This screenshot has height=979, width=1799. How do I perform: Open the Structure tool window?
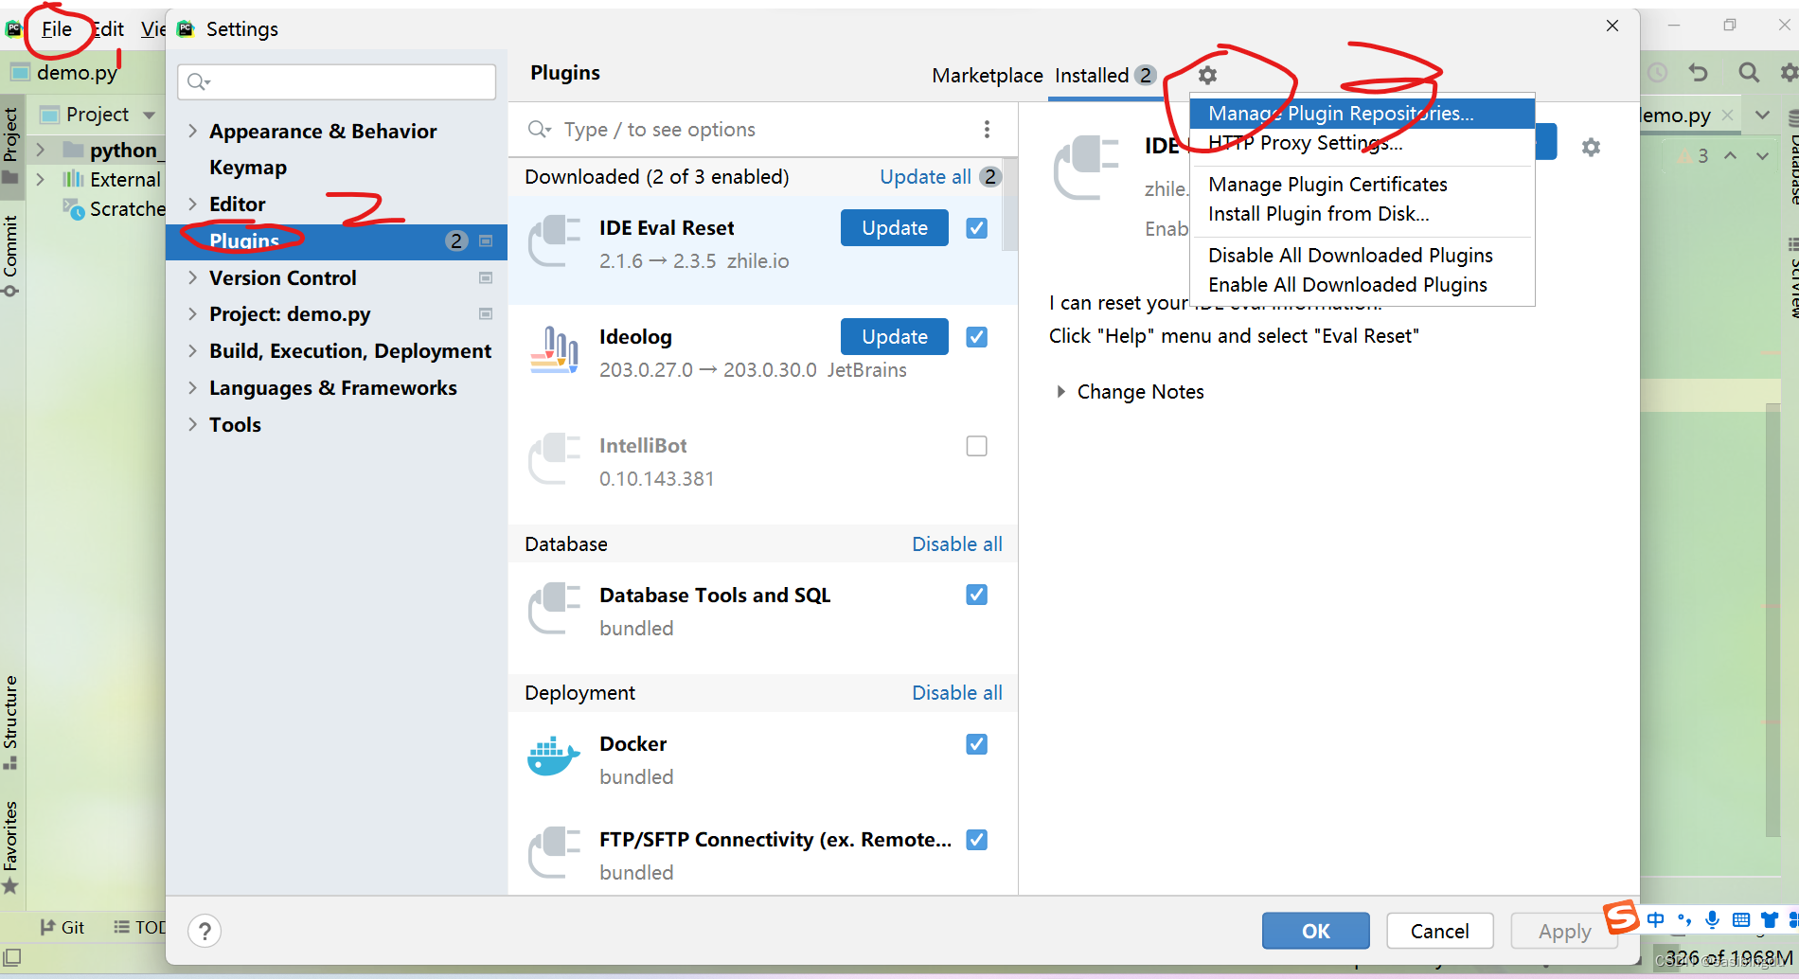10,721
